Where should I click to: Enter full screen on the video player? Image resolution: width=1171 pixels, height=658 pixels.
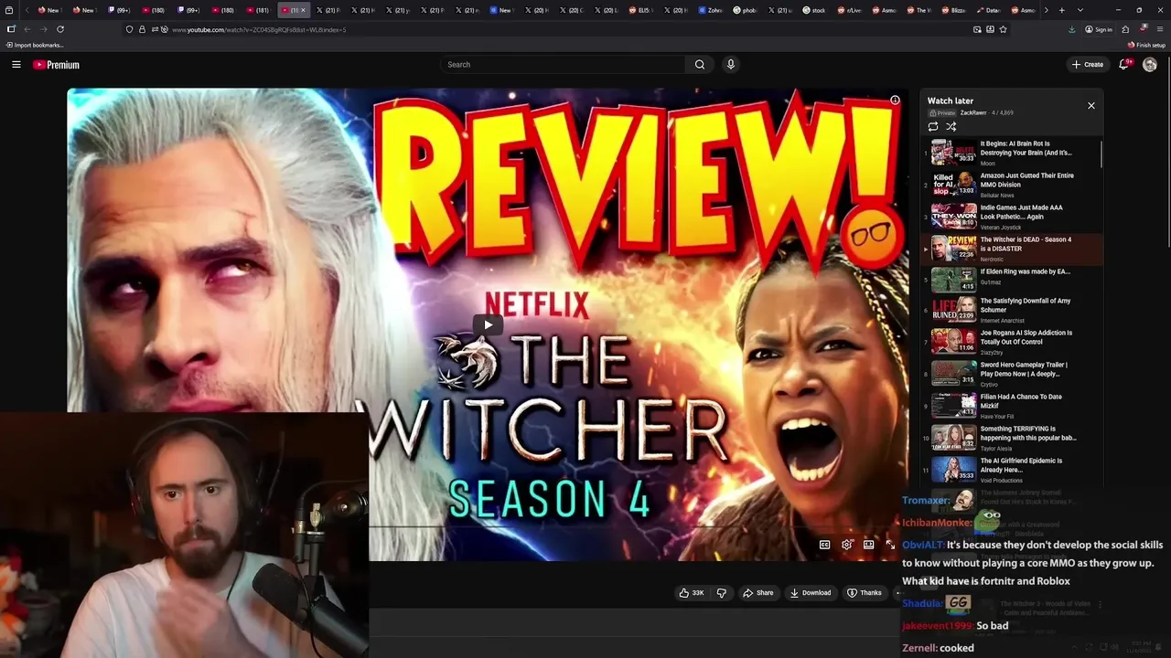(890, 545)
